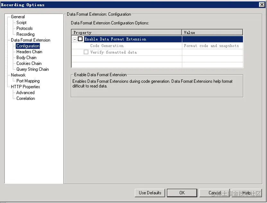Open the Port Mapping page
This screenshot has width=267, height=203.
28,81
